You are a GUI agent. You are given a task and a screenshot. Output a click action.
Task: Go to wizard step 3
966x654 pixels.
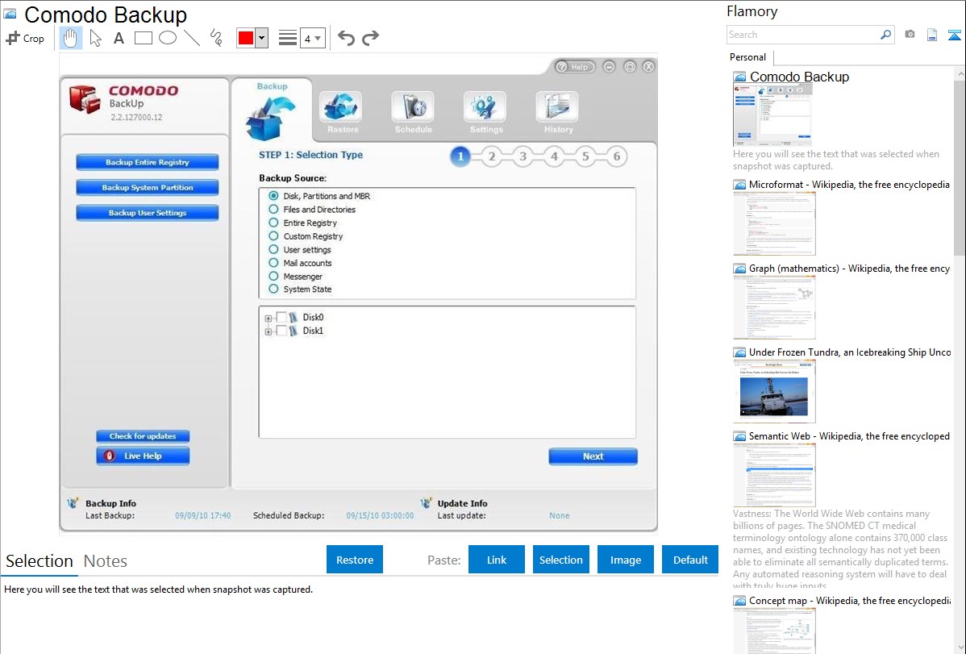pos(523,156)
